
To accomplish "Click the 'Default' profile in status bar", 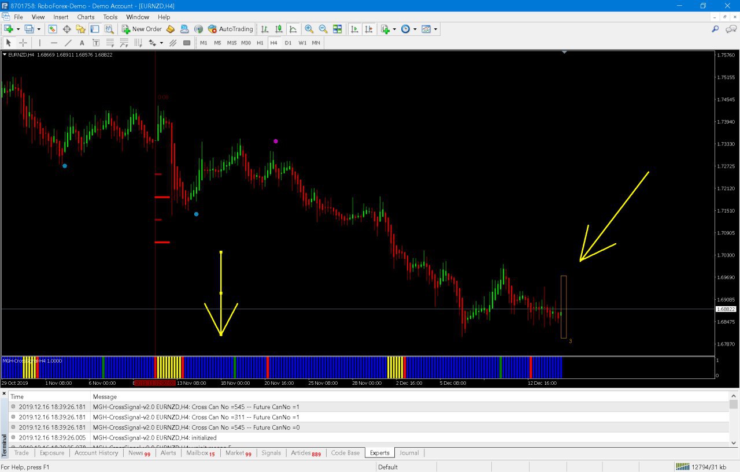I will click(x=388, y=467).
